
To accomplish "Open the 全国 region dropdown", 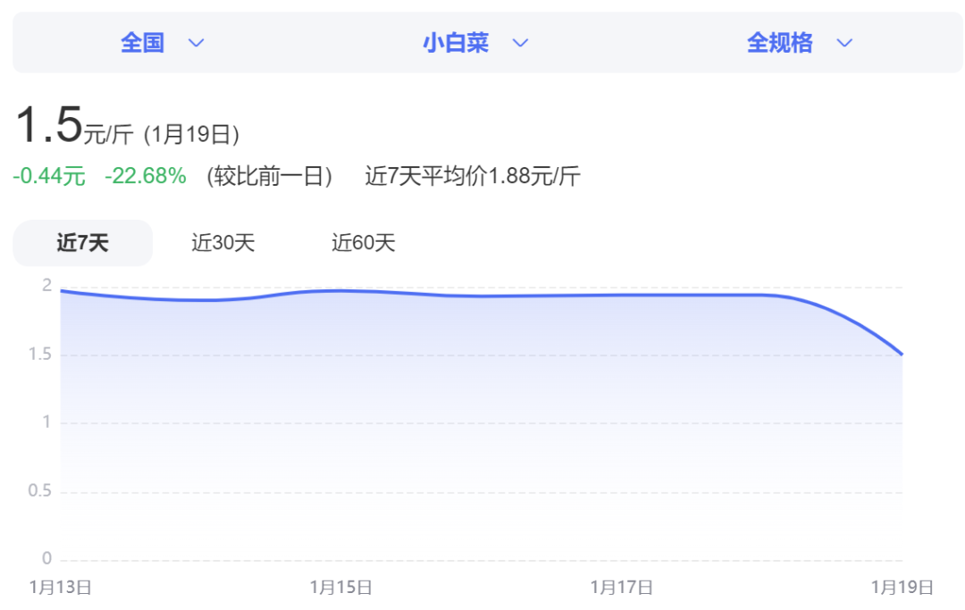I will click(143, 43).
